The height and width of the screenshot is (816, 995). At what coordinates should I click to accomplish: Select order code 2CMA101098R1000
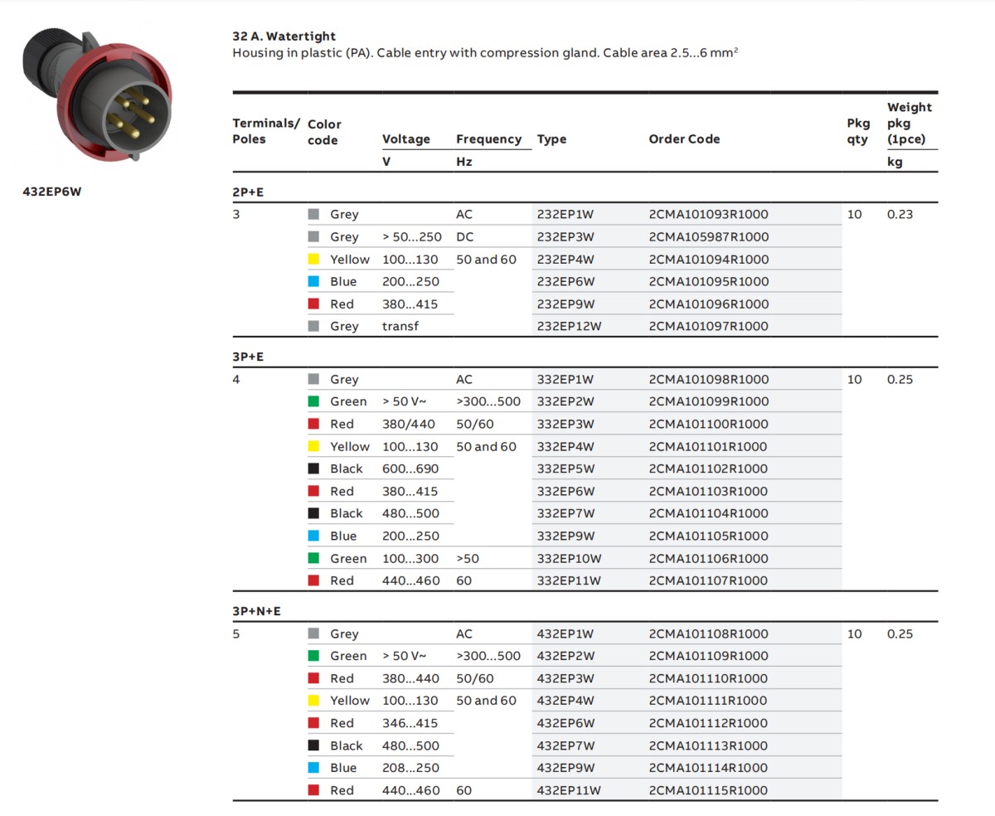(x=708, y=379)
